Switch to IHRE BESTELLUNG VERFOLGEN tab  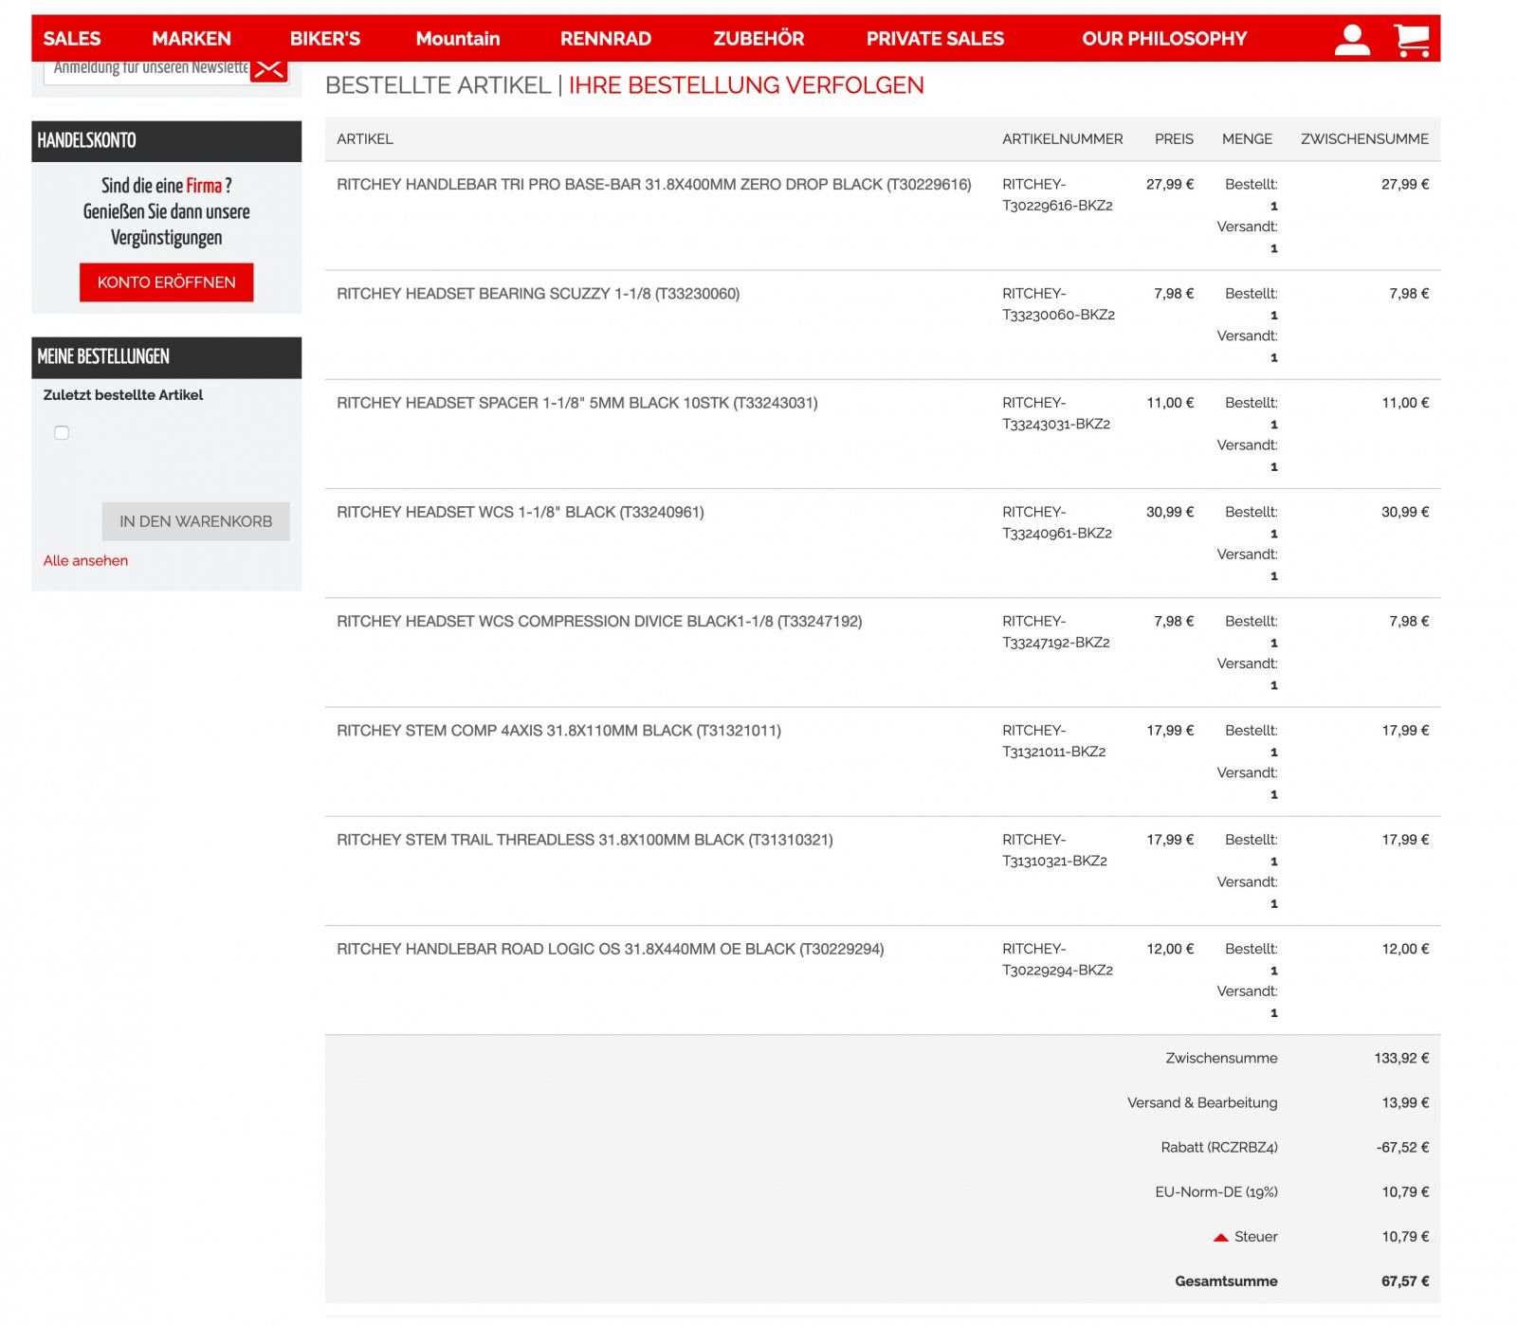tap(745, 85)
